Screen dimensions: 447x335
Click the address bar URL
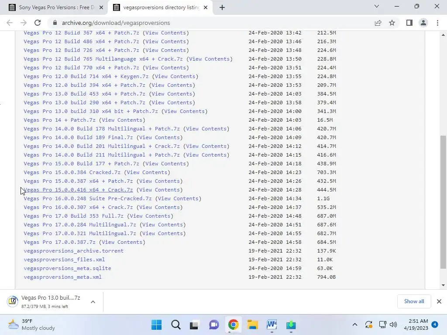116,23
